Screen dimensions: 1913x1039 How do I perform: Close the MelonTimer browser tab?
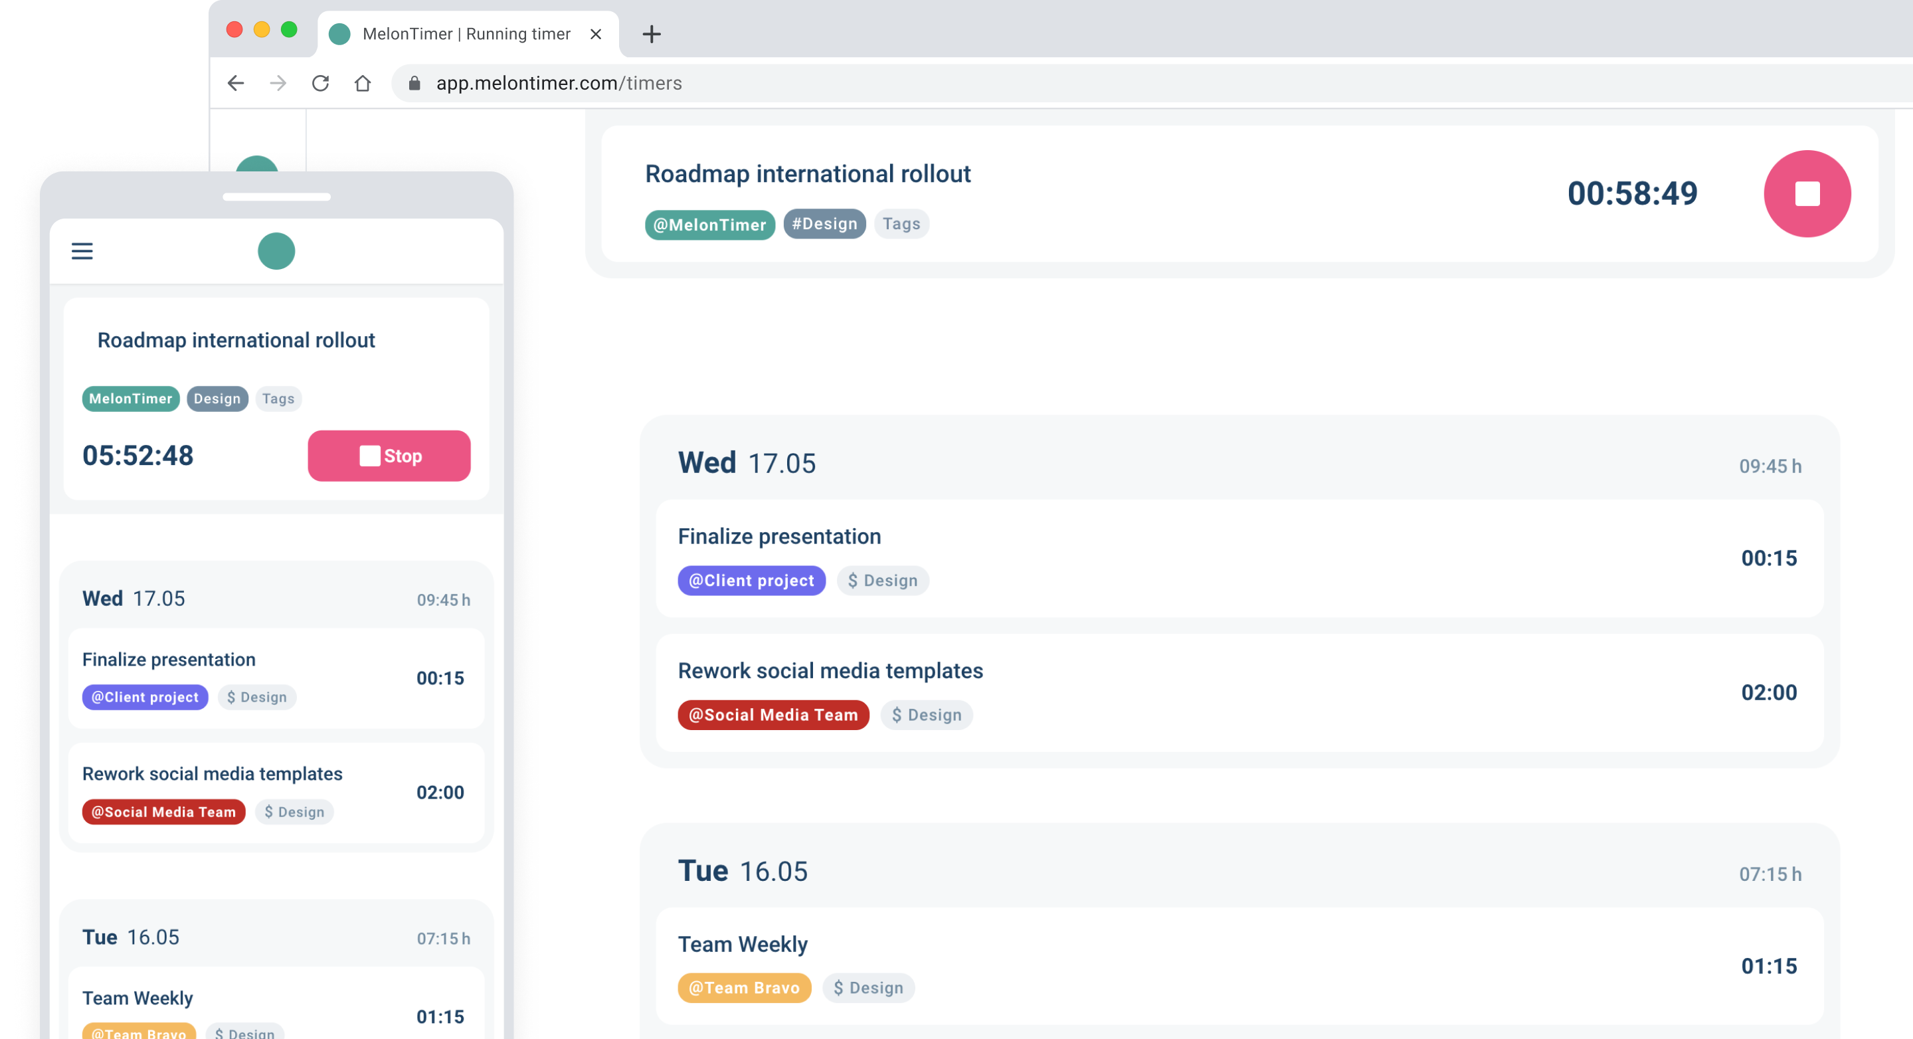pyautogui.click(x=596, y=34)
